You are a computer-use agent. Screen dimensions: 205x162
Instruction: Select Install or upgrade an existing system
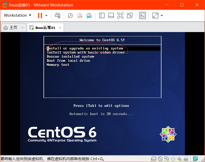pyautogui.click(x=102, y=48)
